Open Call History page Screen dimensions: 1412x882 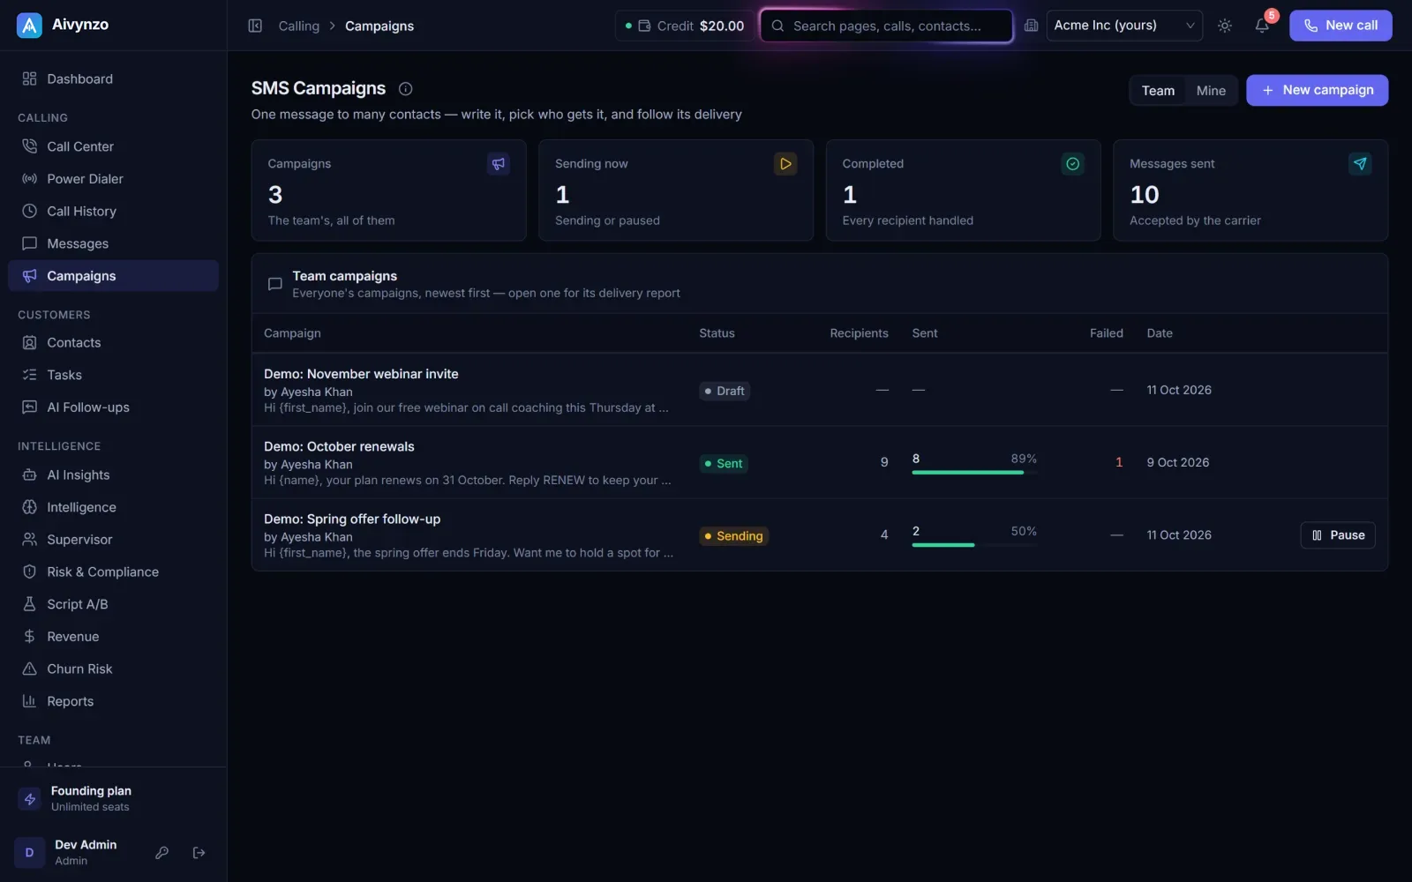(x=113, y=212)
